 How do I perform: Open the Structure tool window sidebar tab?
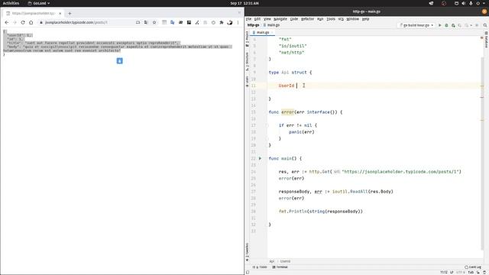point(247,62)
